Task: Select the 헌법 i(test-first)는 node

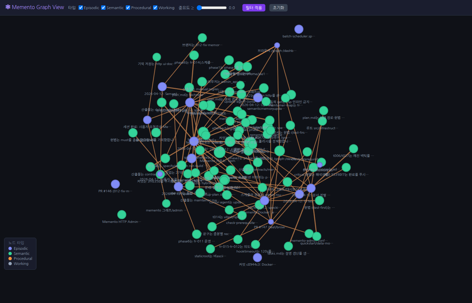Action: point(319,200)
